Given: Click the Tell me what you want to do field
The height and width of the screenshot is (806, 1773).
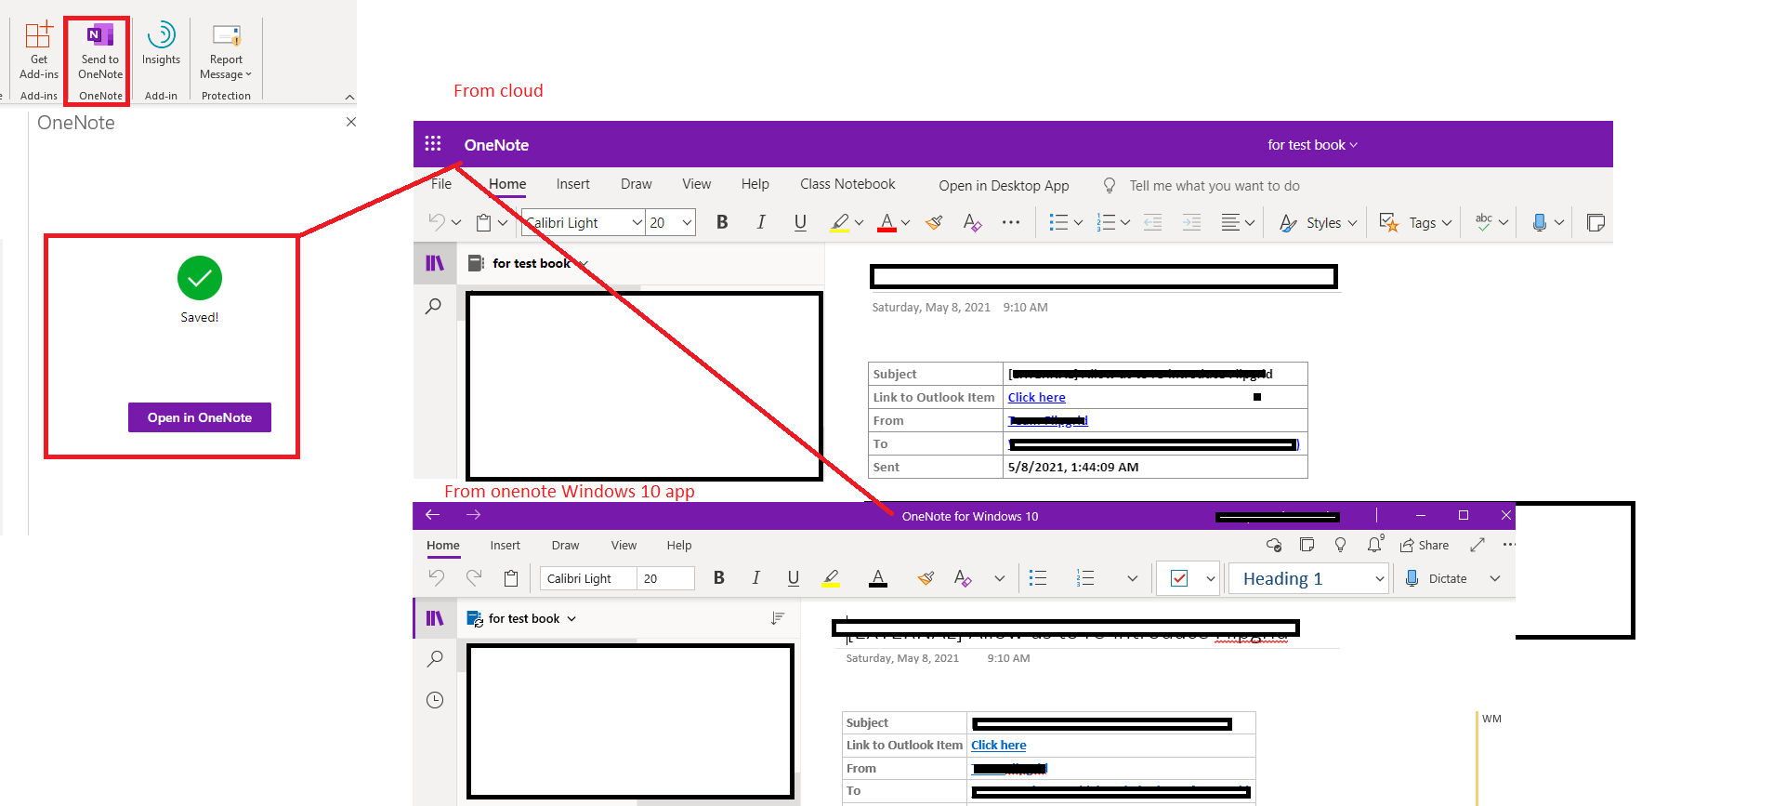Looking at the screenshot, I should (x=1214, y=186).
